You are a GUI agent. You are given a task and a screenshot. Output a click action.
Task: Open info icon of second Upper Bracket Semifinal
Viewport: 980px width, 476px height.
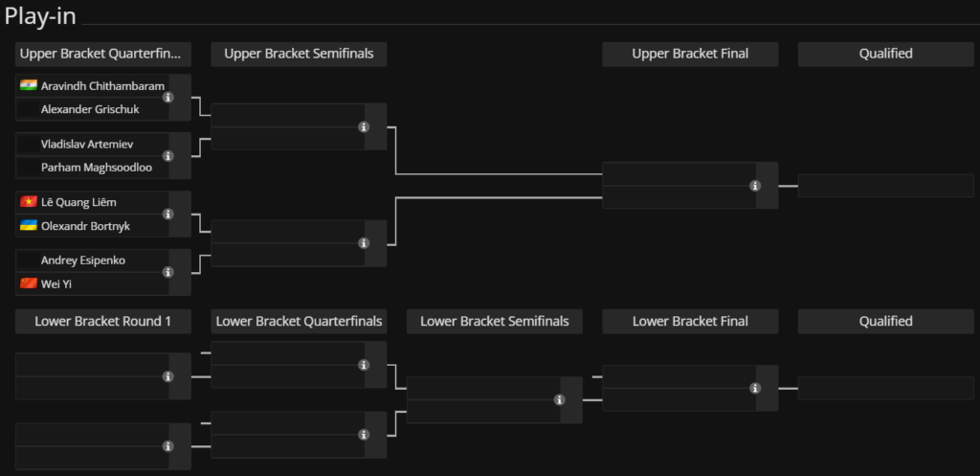(364, 243)
